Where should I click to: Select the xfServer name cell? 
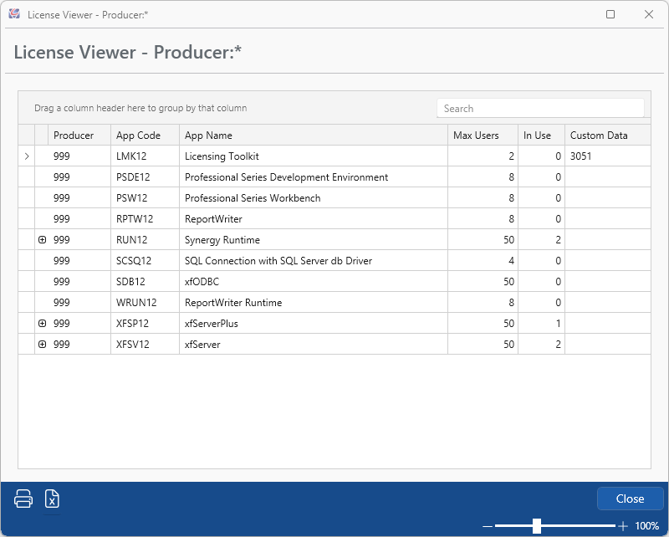313,345
